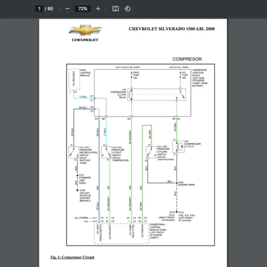Click the 'HOT IN RUN OR START' label
The height and width of the screenshot is (267, 267).
click(128, 67)
